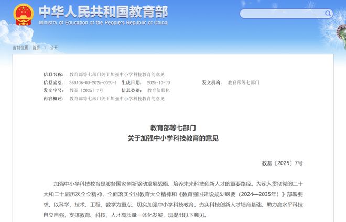Open the 首页 breadcrumb link
This screenshot has height=222, width=346.
click(36, 48)
